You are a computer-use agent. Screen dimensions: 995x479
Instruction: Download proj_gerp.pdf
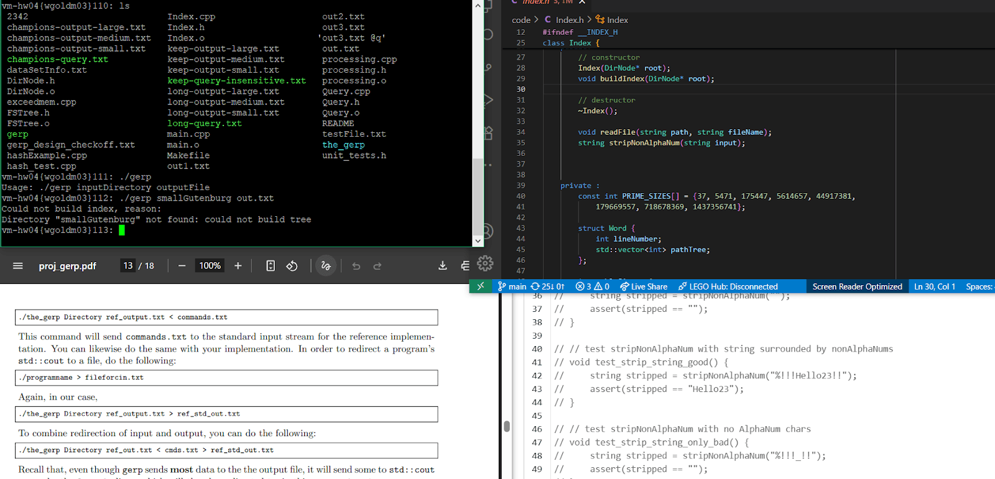pyautogui.click(x=443, y=266)
